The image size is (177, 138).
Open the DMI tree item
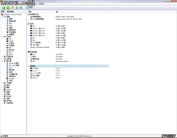click(x=11, y=23)
